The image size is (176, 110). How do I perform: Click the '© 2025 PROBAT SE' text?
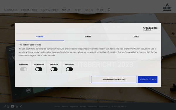coord(119,106)
